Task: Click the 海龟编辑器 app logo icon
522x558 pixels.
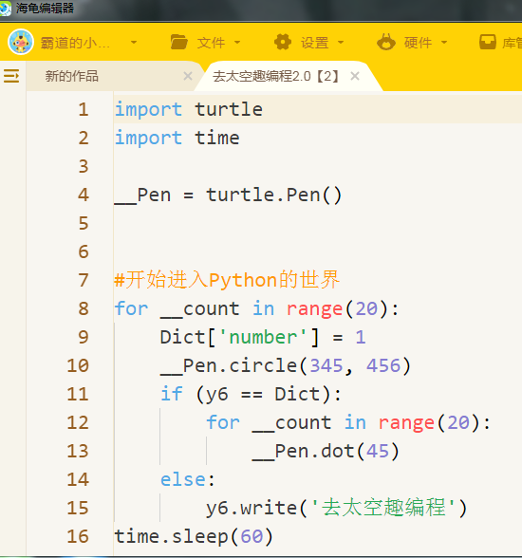Action: [x=6, y=9]
